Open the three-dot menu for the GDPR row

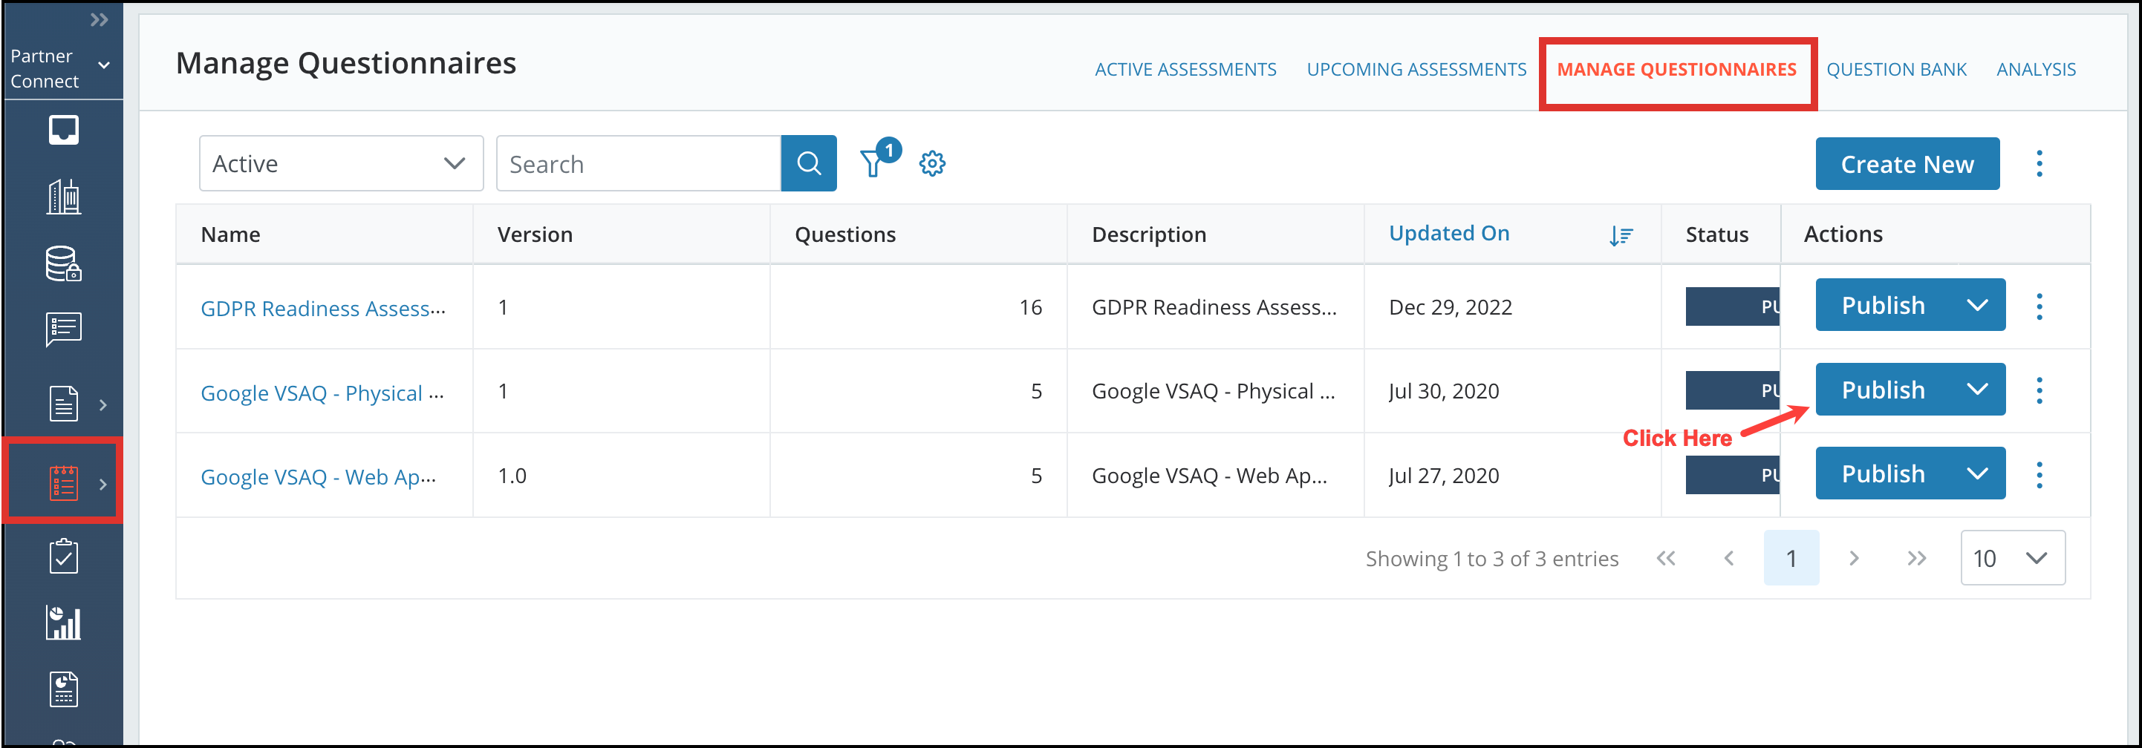pos(2039,306)
